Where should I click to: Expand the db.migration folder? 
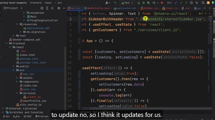[20, 32]
